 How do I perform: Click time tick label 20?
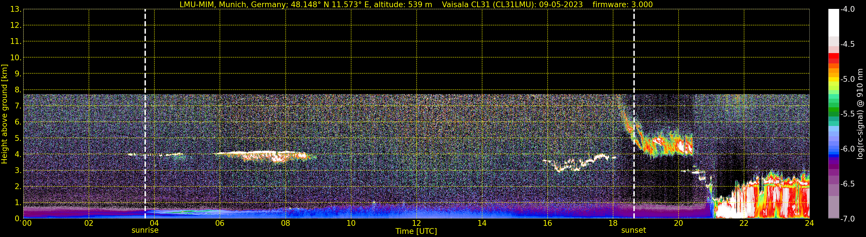tap(678, 223)
